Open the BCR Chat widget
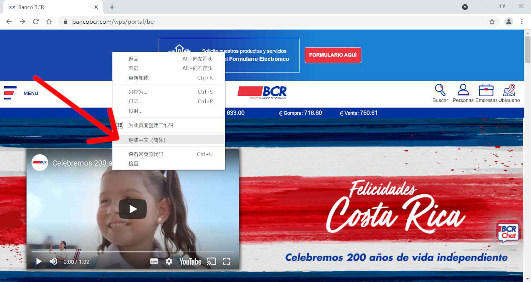 tap(508, 232)
